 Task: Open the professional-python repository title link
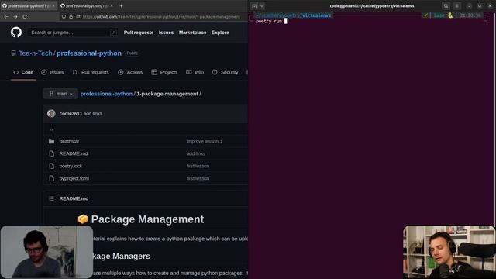click(89, 53)
